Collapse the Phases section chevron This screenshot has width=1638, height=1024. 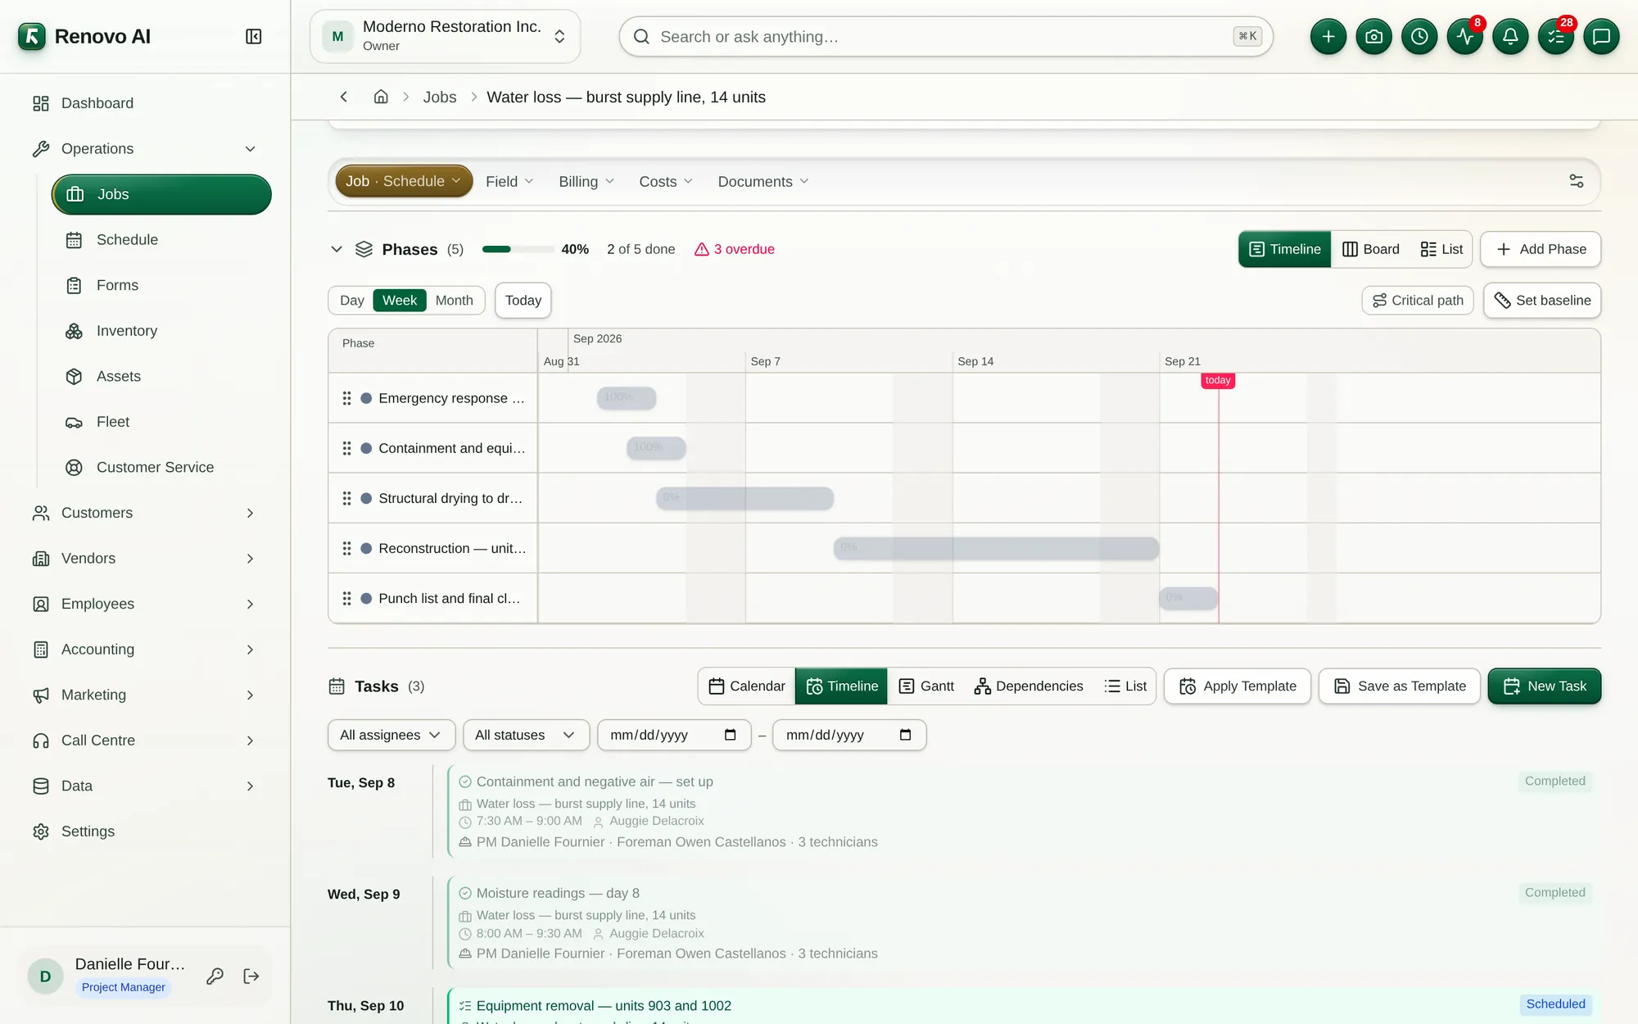[337, 249]
